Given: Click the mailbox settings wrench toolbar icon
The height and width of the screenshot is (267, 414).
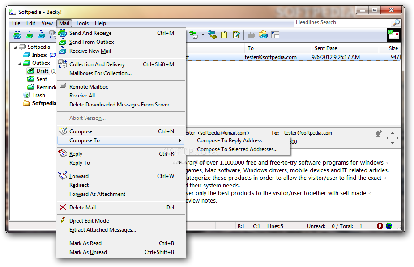Looking at the screenshot, I should 194,35.
